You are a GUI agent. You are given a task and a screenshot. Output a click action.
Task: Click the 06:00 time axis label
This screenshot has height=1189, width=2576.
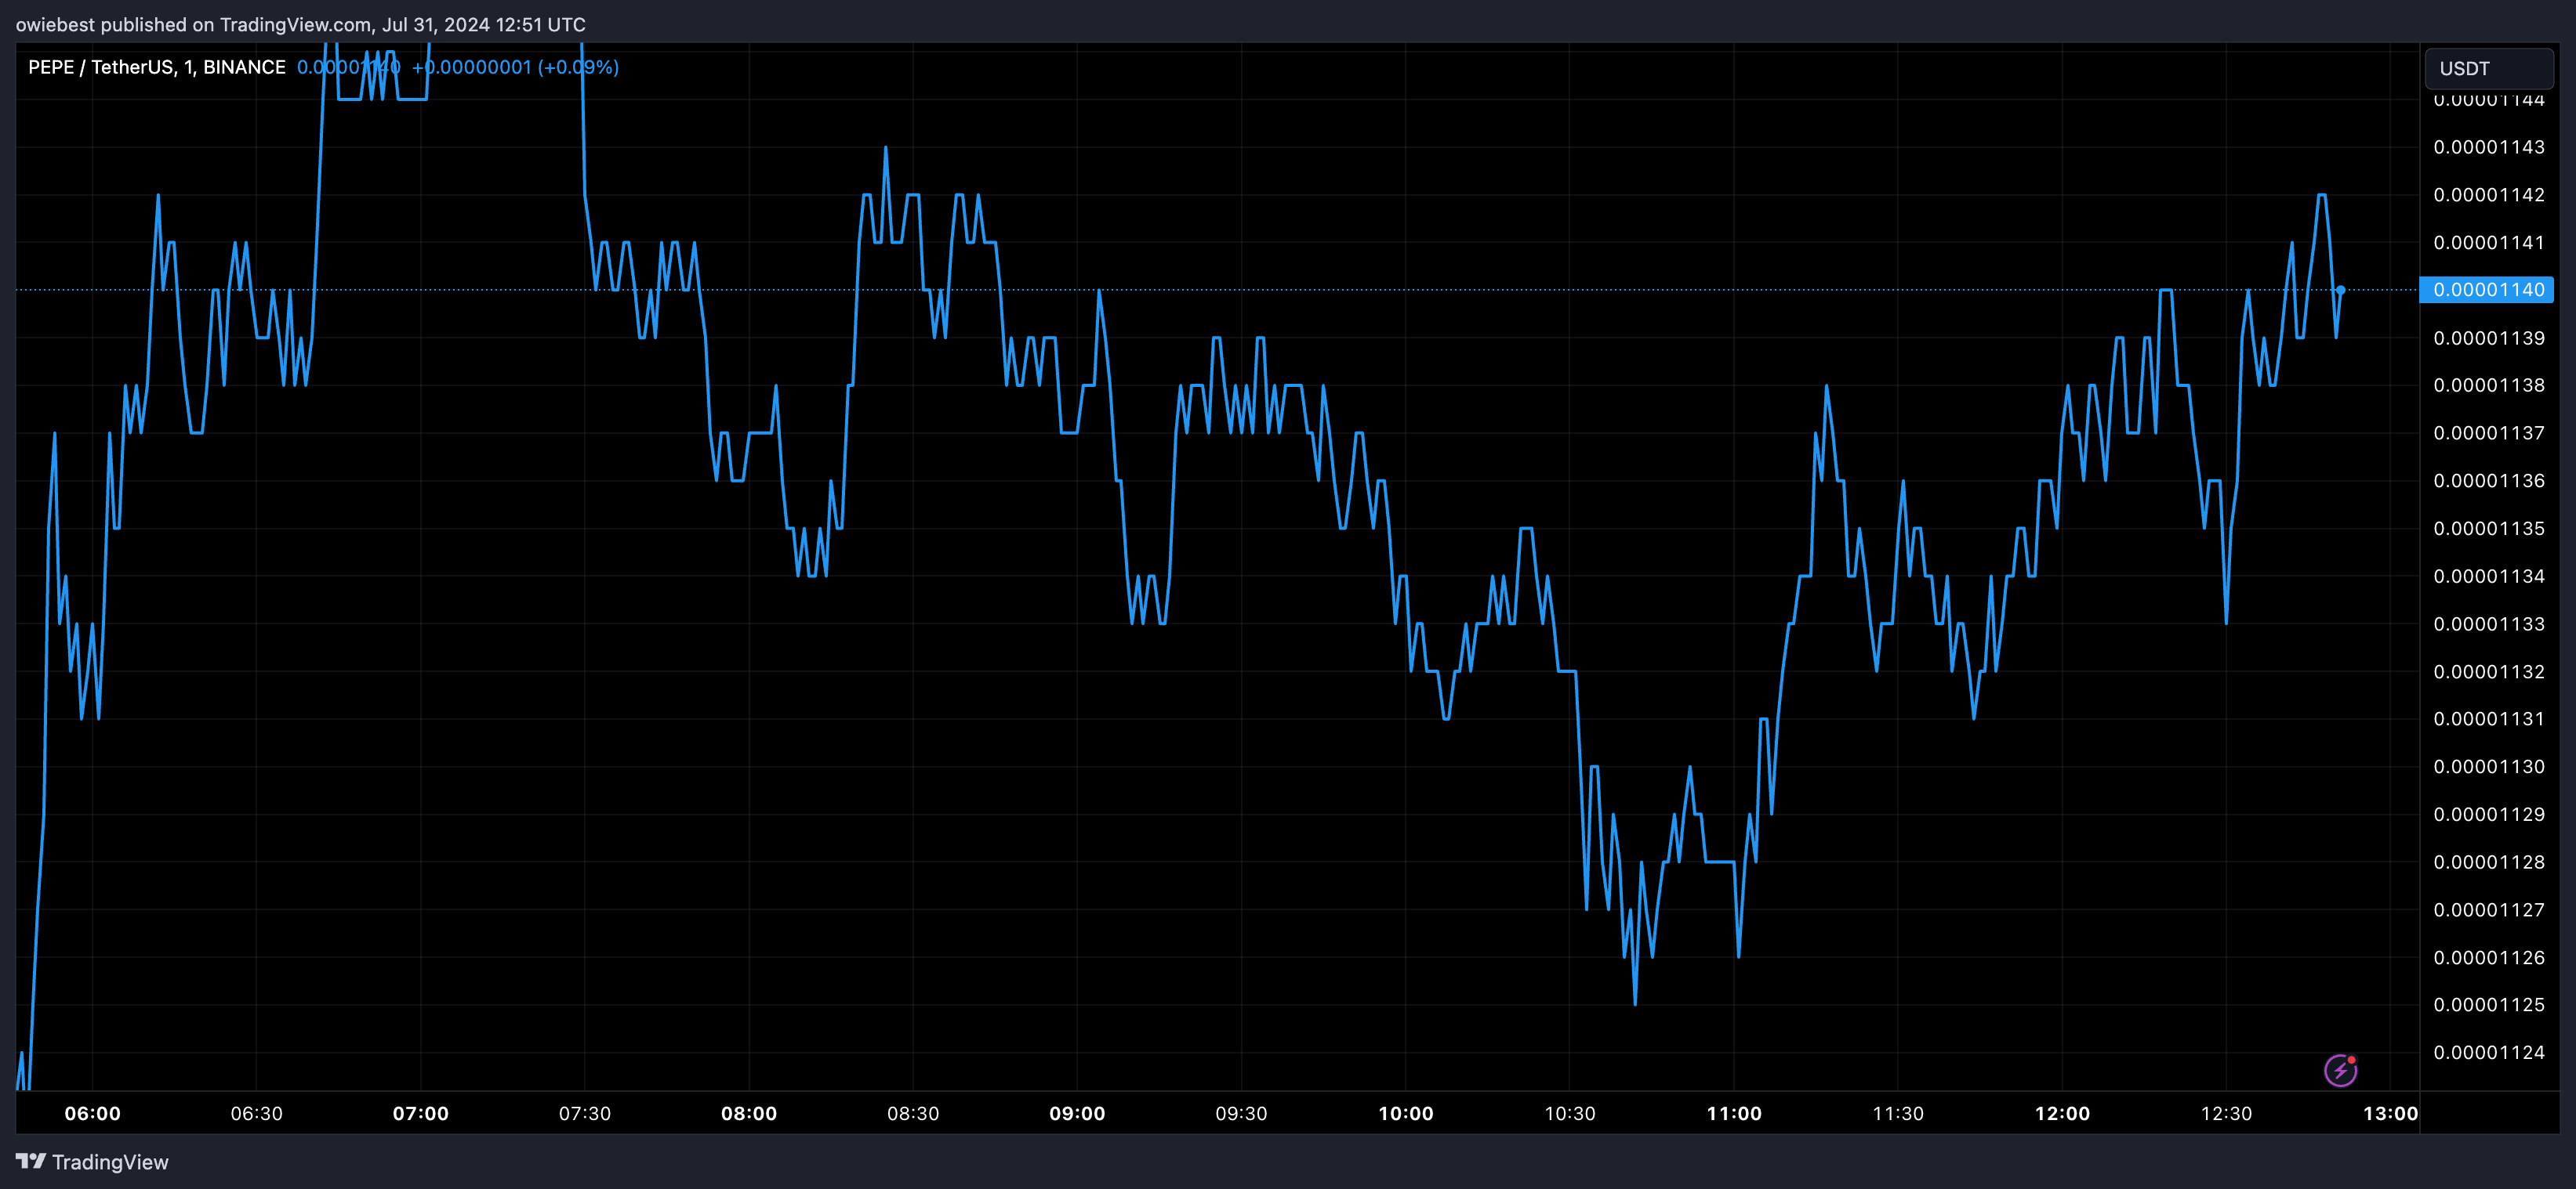tap(92, 1113)
